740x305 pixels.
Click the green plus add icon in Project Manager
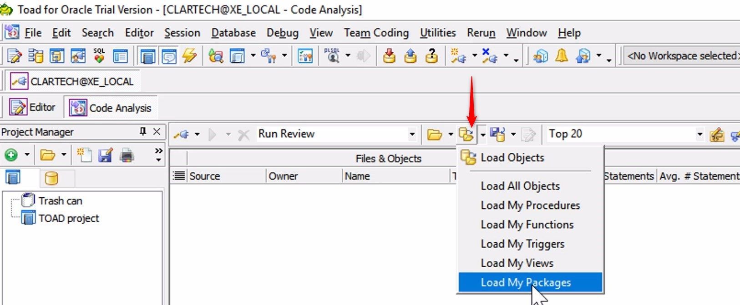(x=11, y=155)
